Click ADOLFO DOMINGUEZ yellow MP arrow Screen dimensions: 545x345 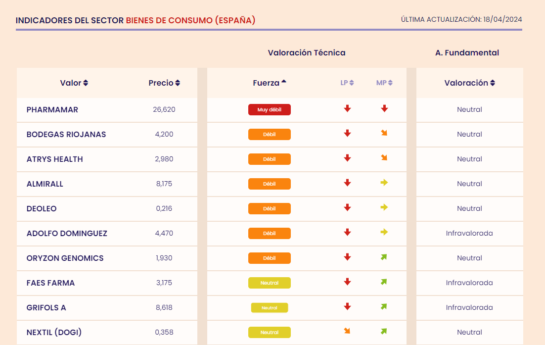pos(384,232)
